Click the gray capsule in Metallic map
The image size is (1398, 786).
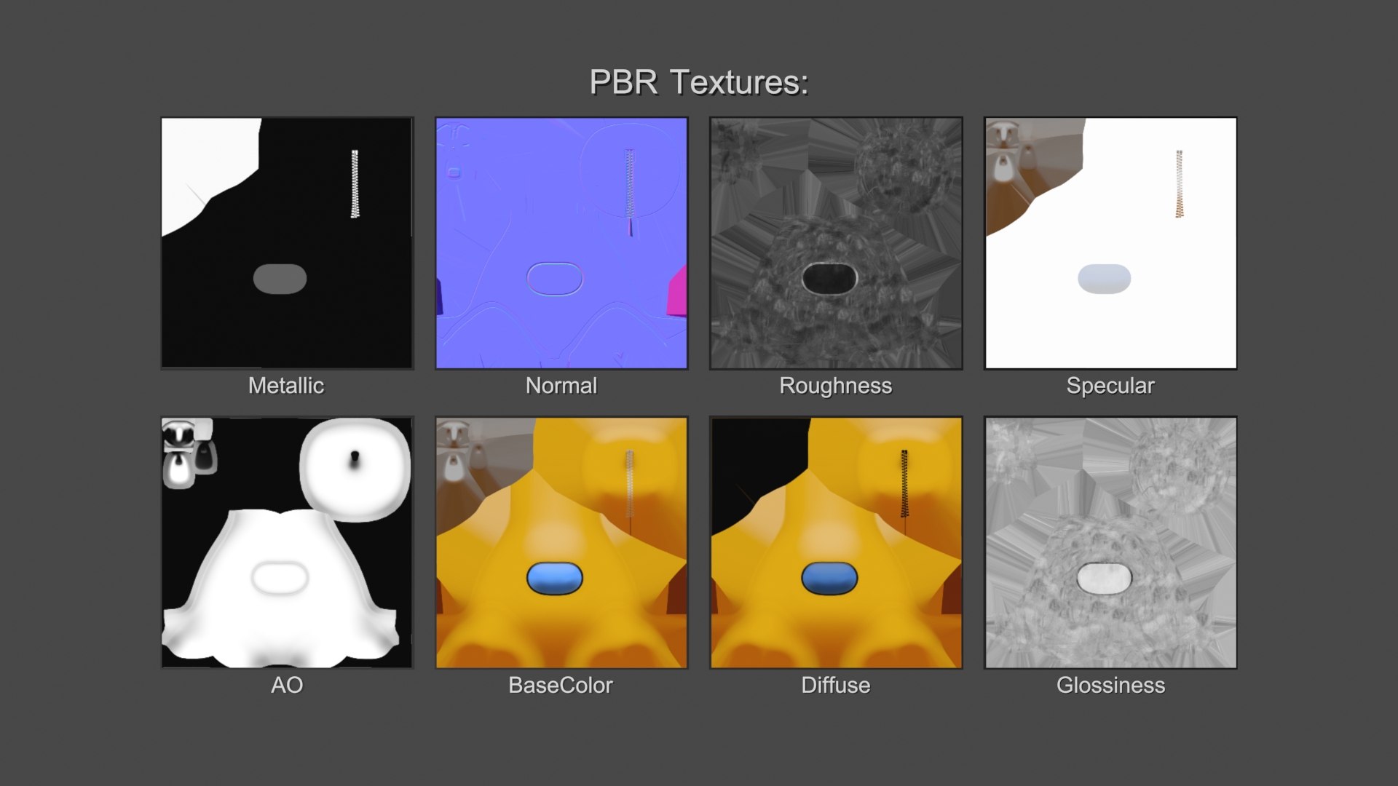280,279
